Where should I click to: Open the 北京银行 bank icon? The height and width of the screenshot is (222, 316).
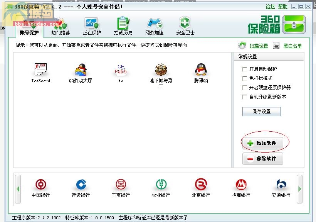click(201, 184)
